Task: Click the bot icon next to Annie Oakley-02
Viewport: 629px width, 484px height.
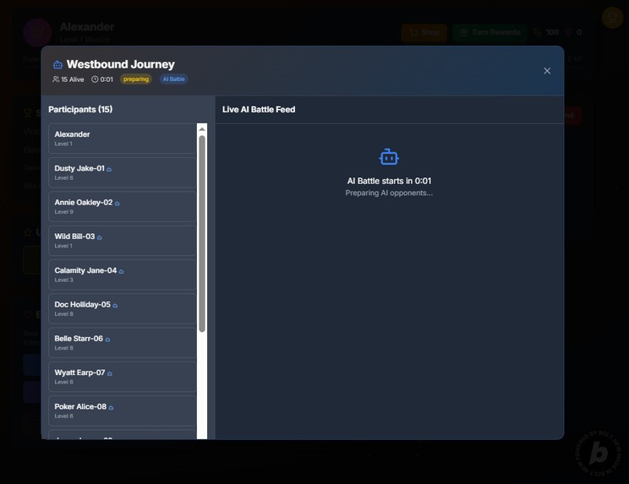Action: point(118,204)
